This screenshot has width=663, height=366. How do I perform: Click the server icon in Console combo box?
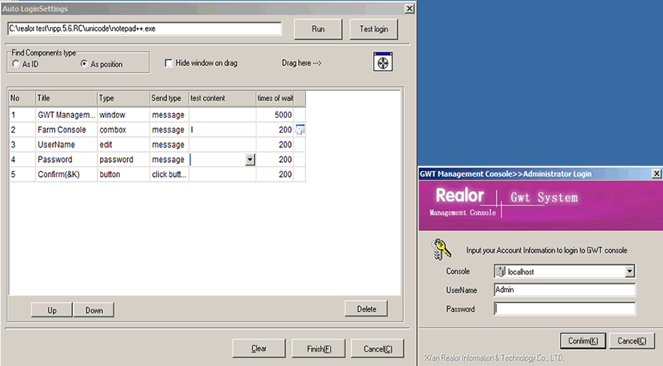coord(501,271)
